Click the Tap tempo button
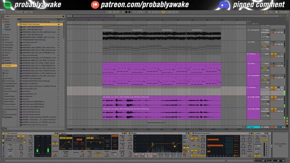The height and width of the screenshot is (163, 290). pos(3,12)
